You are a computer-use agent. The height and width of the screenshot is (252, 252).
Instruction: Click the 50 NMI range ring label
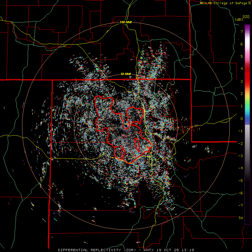126,74
